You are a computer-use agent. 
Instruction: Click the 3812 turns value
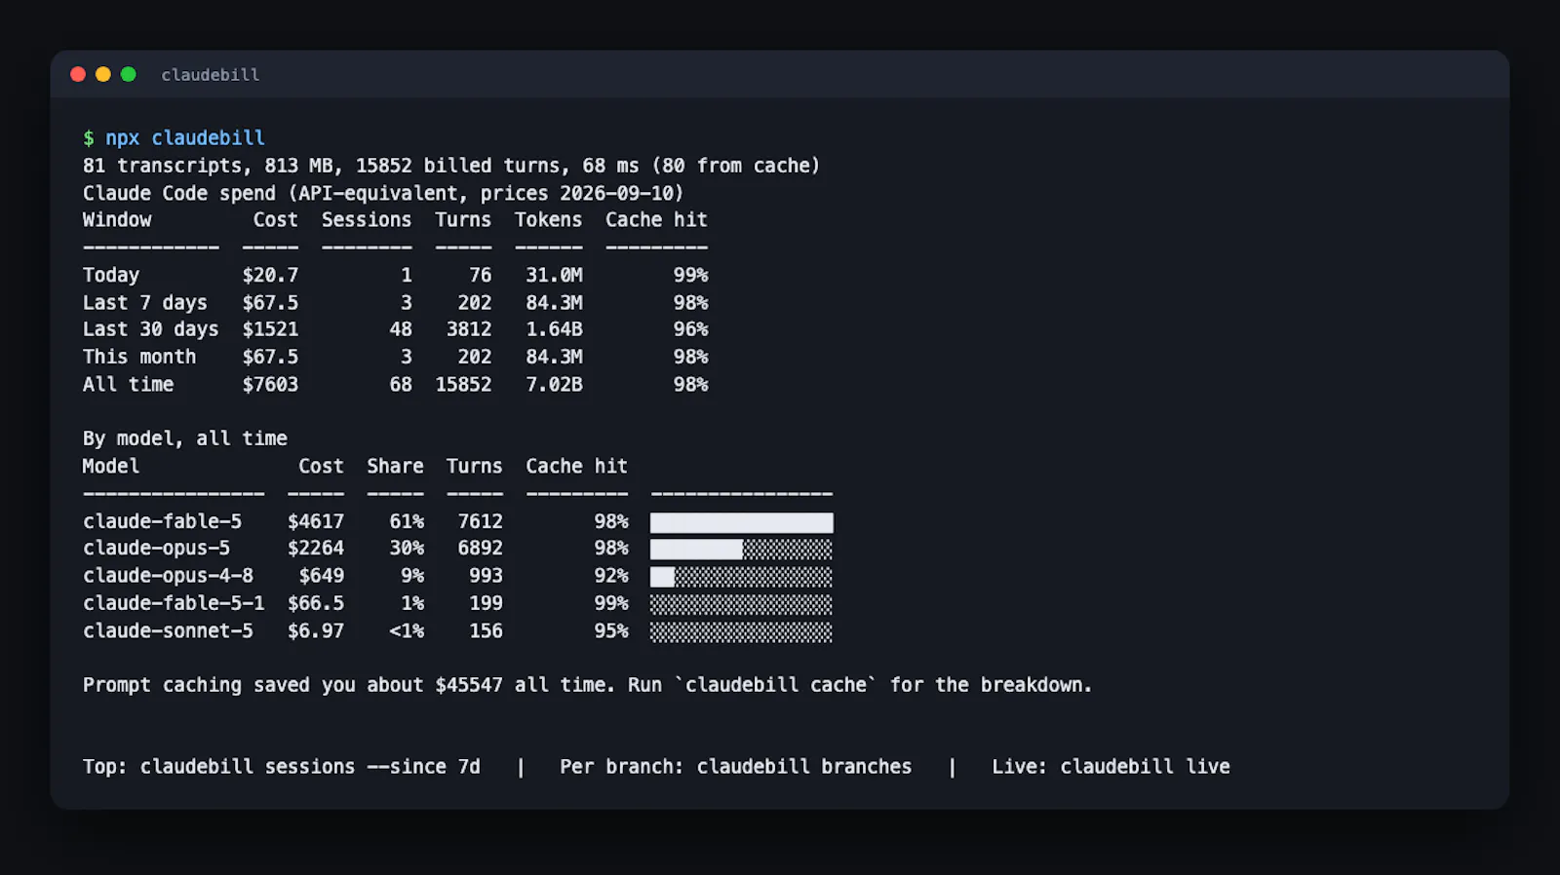pos(469,329)
